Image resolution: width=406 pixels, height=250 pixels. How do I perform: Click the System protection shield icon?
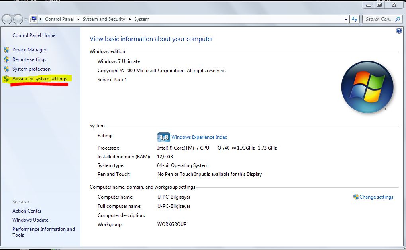point(6,69)
